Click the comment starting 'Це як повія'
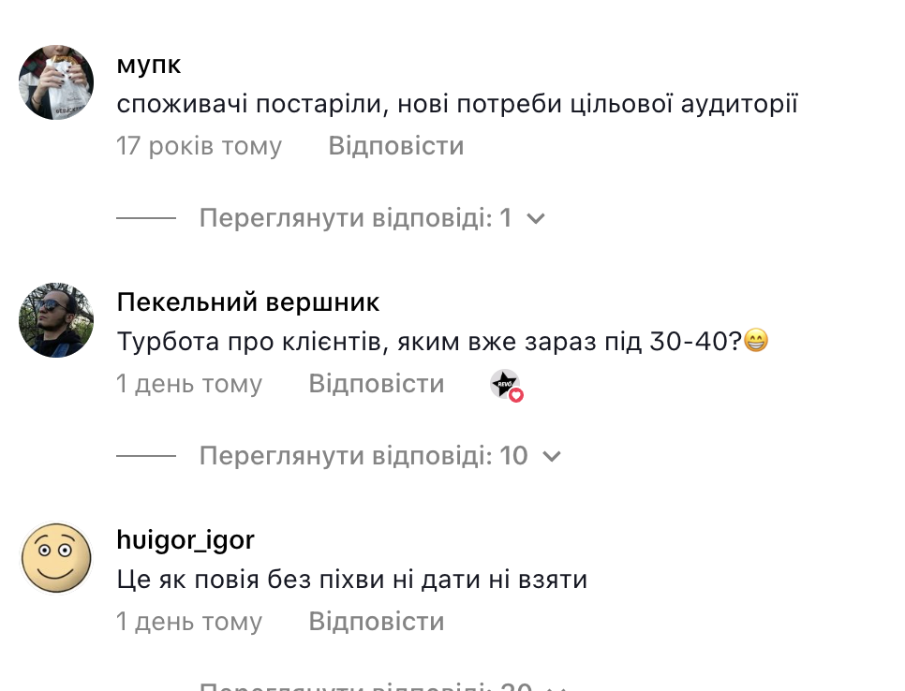905x691 pixels. (351, 580)
